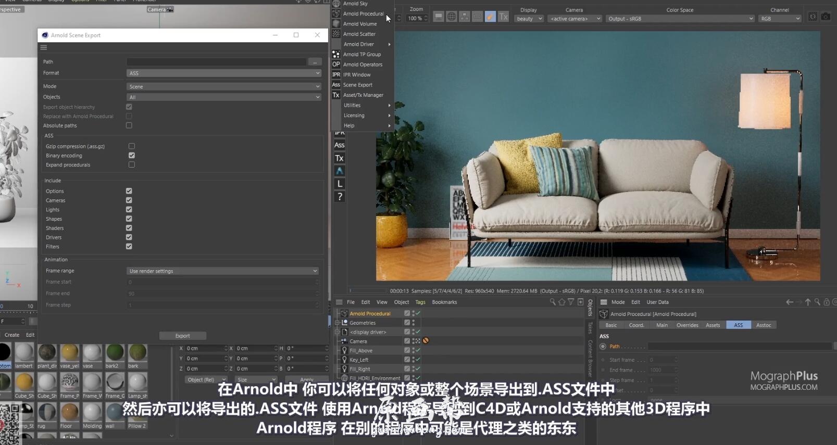
Task: Toggle the Tx icon in IPR toolbar
Action: pyautogui.click(x=503, y=17)
